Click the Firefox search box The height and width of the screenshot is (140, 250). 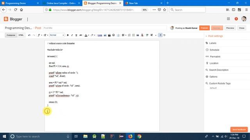[187, 10]
